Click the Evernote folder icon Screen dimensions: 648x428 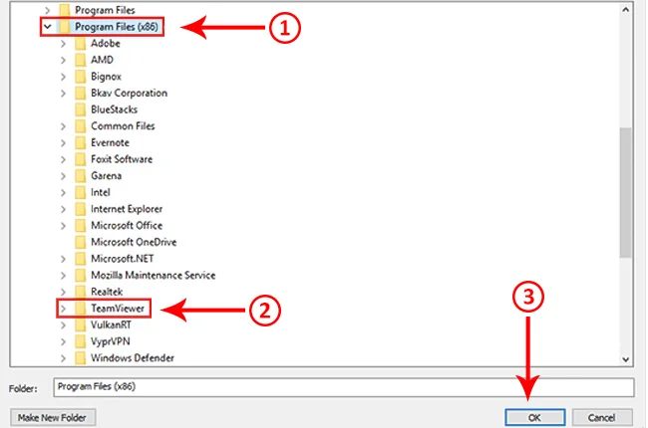click(x=80, y=143)
